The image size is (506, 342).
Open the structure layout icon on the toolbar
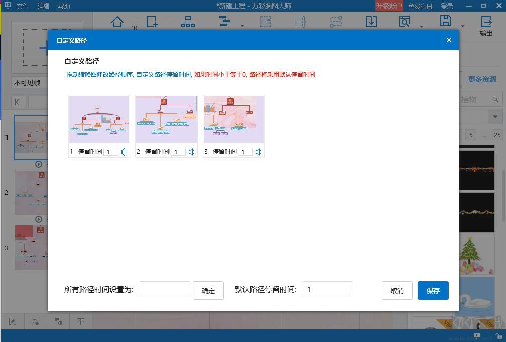point(188,22)
